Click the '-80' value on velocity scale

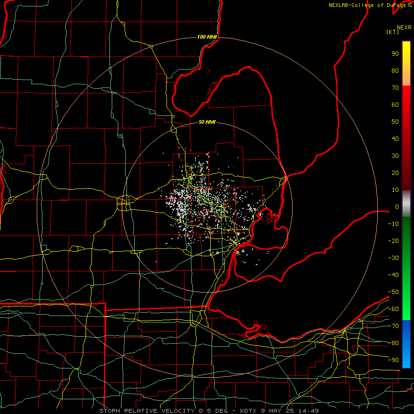point(393,343)
